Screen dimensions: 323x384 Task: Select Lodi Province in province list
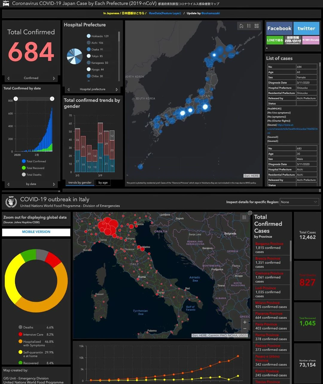tap(271, 292)
